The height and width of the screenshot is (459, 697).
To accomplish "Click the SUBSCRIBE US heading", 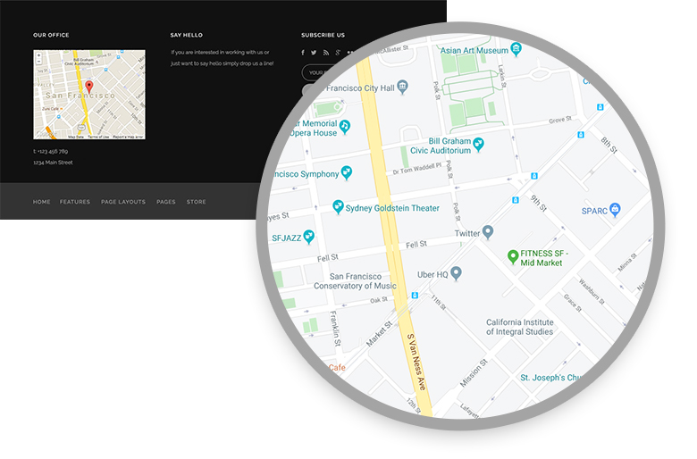I will click(323, 35).
